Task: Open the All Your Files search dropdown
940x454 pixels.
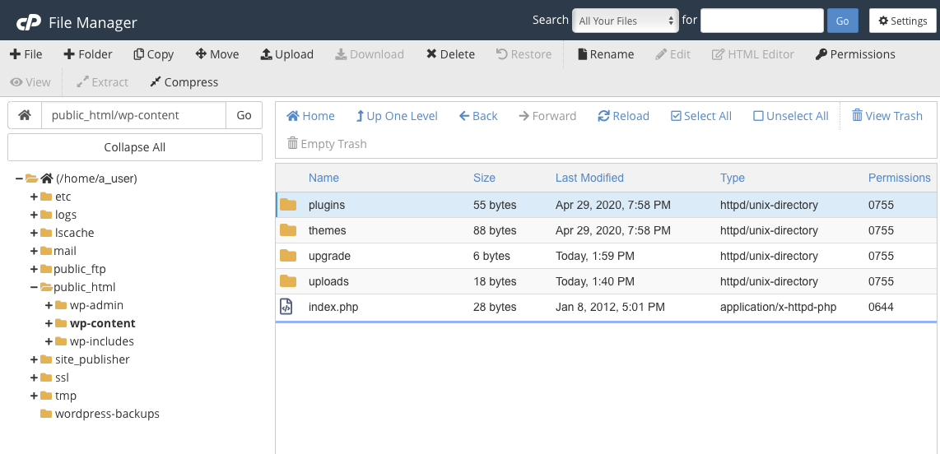Action: [625, 21]
